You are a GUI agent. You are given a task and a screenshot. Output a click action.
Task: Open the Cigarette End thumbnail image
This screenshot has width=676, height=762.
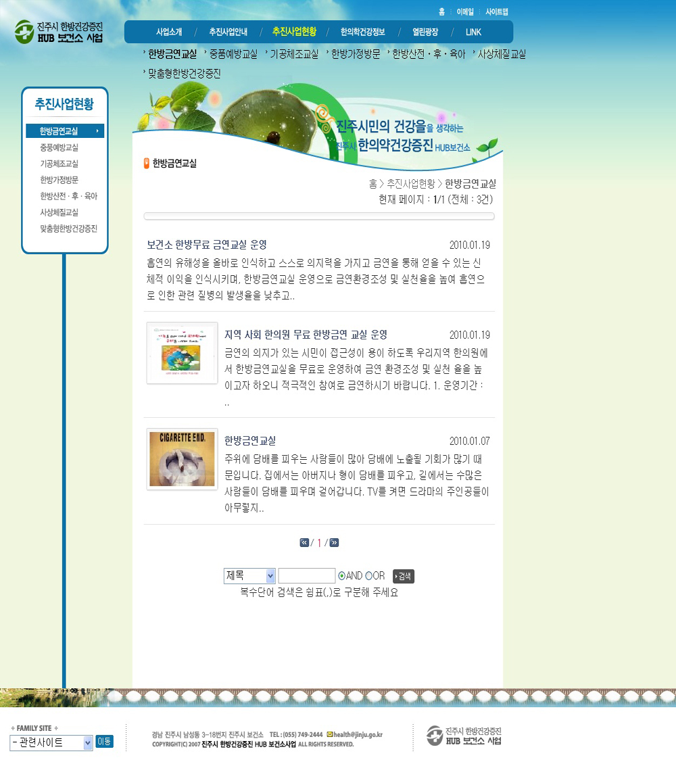[x=182, y=459]
